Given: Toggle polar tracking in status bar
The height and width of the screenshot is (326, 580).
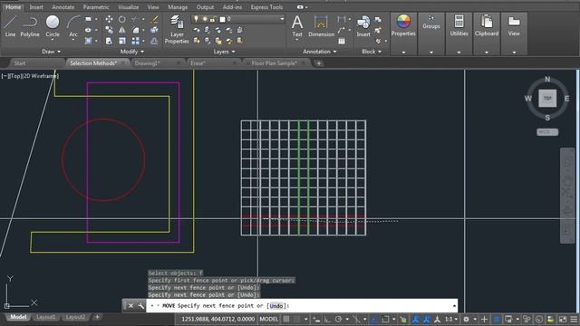Looking at the screenshot, I should 338,319.
